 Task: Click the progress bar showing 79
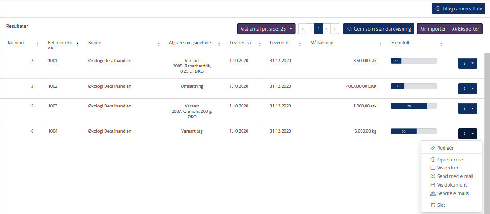[x=413, y=106]
